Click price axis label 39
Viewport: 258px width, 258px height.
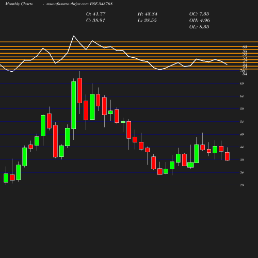coord(241,160)
